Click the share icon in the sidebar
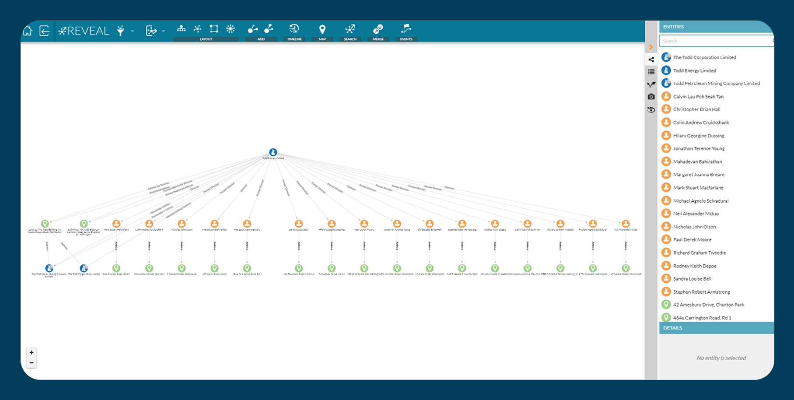Screen dimensions: 794x400 tap(651, 59)
